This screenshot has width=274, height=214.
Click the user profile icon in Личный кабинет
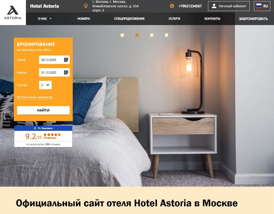tap(214, 6)
